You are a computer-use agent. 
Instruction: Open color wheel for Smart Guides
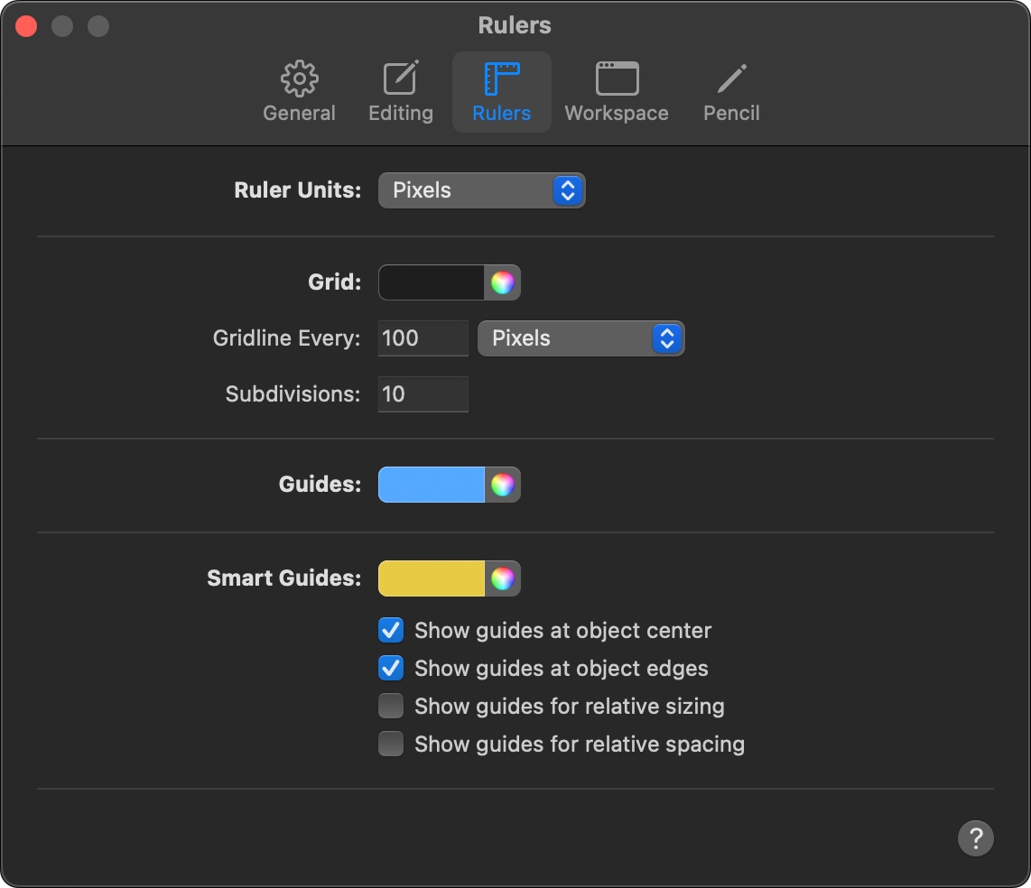point(502,578)
